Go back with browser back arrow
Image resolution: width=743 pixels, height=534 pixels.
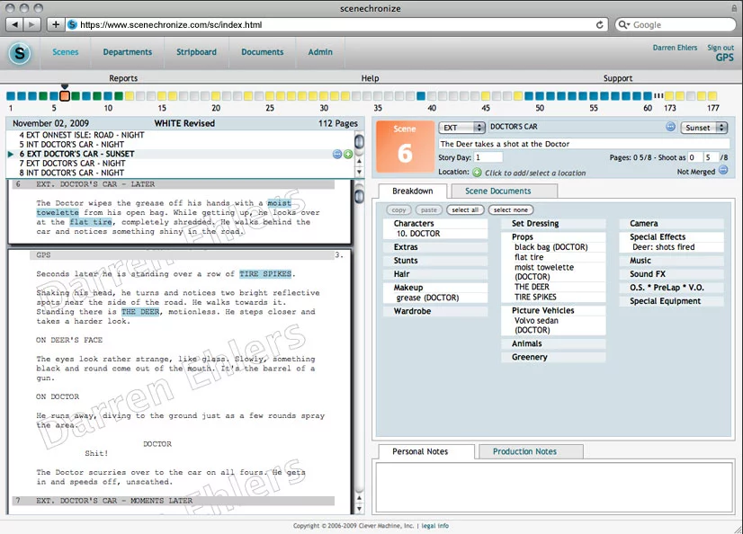[15, 24]
